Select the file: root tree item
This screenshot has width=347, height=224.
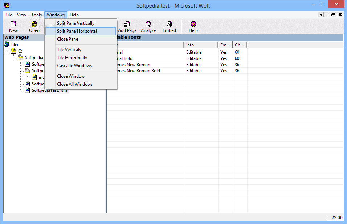tap(15, 45)
